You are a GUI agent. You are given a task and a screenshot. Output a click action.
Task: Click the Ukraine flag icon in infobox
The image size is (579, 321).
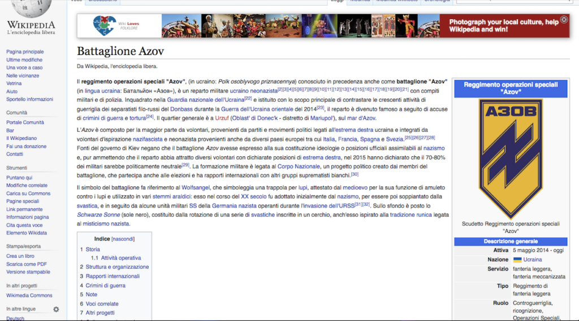[517, 260]
